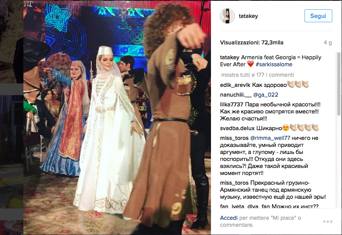
Task: Open the #sarkissalome hashtag
Action: pyautogui.click(x=274, y=64)
